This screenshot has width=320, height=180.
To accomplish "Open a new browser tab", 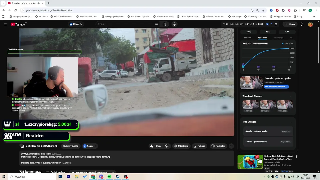I will tap(48, 3).
